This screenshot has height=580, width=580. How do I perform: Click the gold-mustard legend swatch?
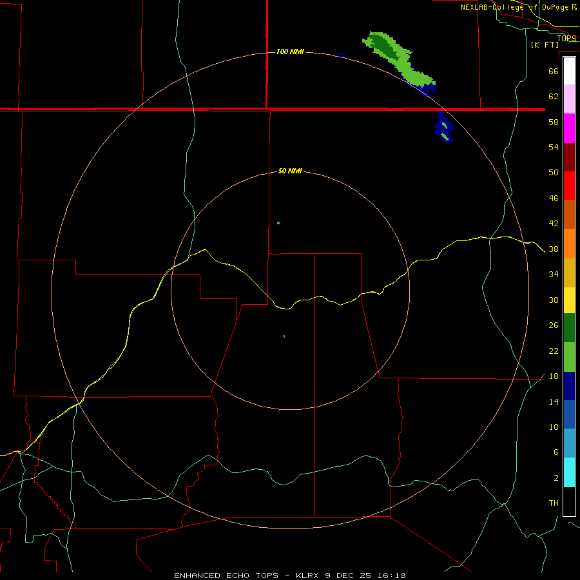569,273
